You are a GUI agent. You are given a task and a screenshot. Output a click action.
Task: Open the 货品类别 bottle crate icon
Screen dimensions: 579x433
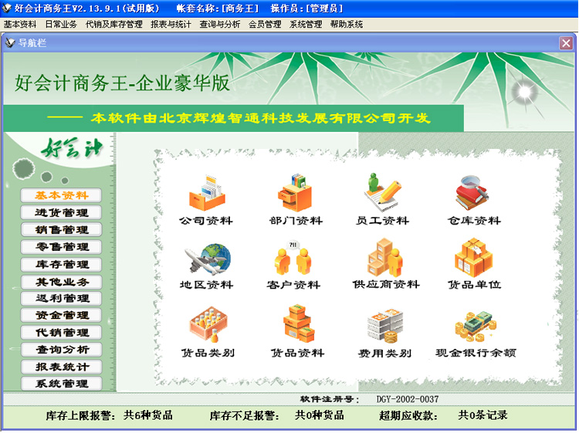[x=208, y=324]
